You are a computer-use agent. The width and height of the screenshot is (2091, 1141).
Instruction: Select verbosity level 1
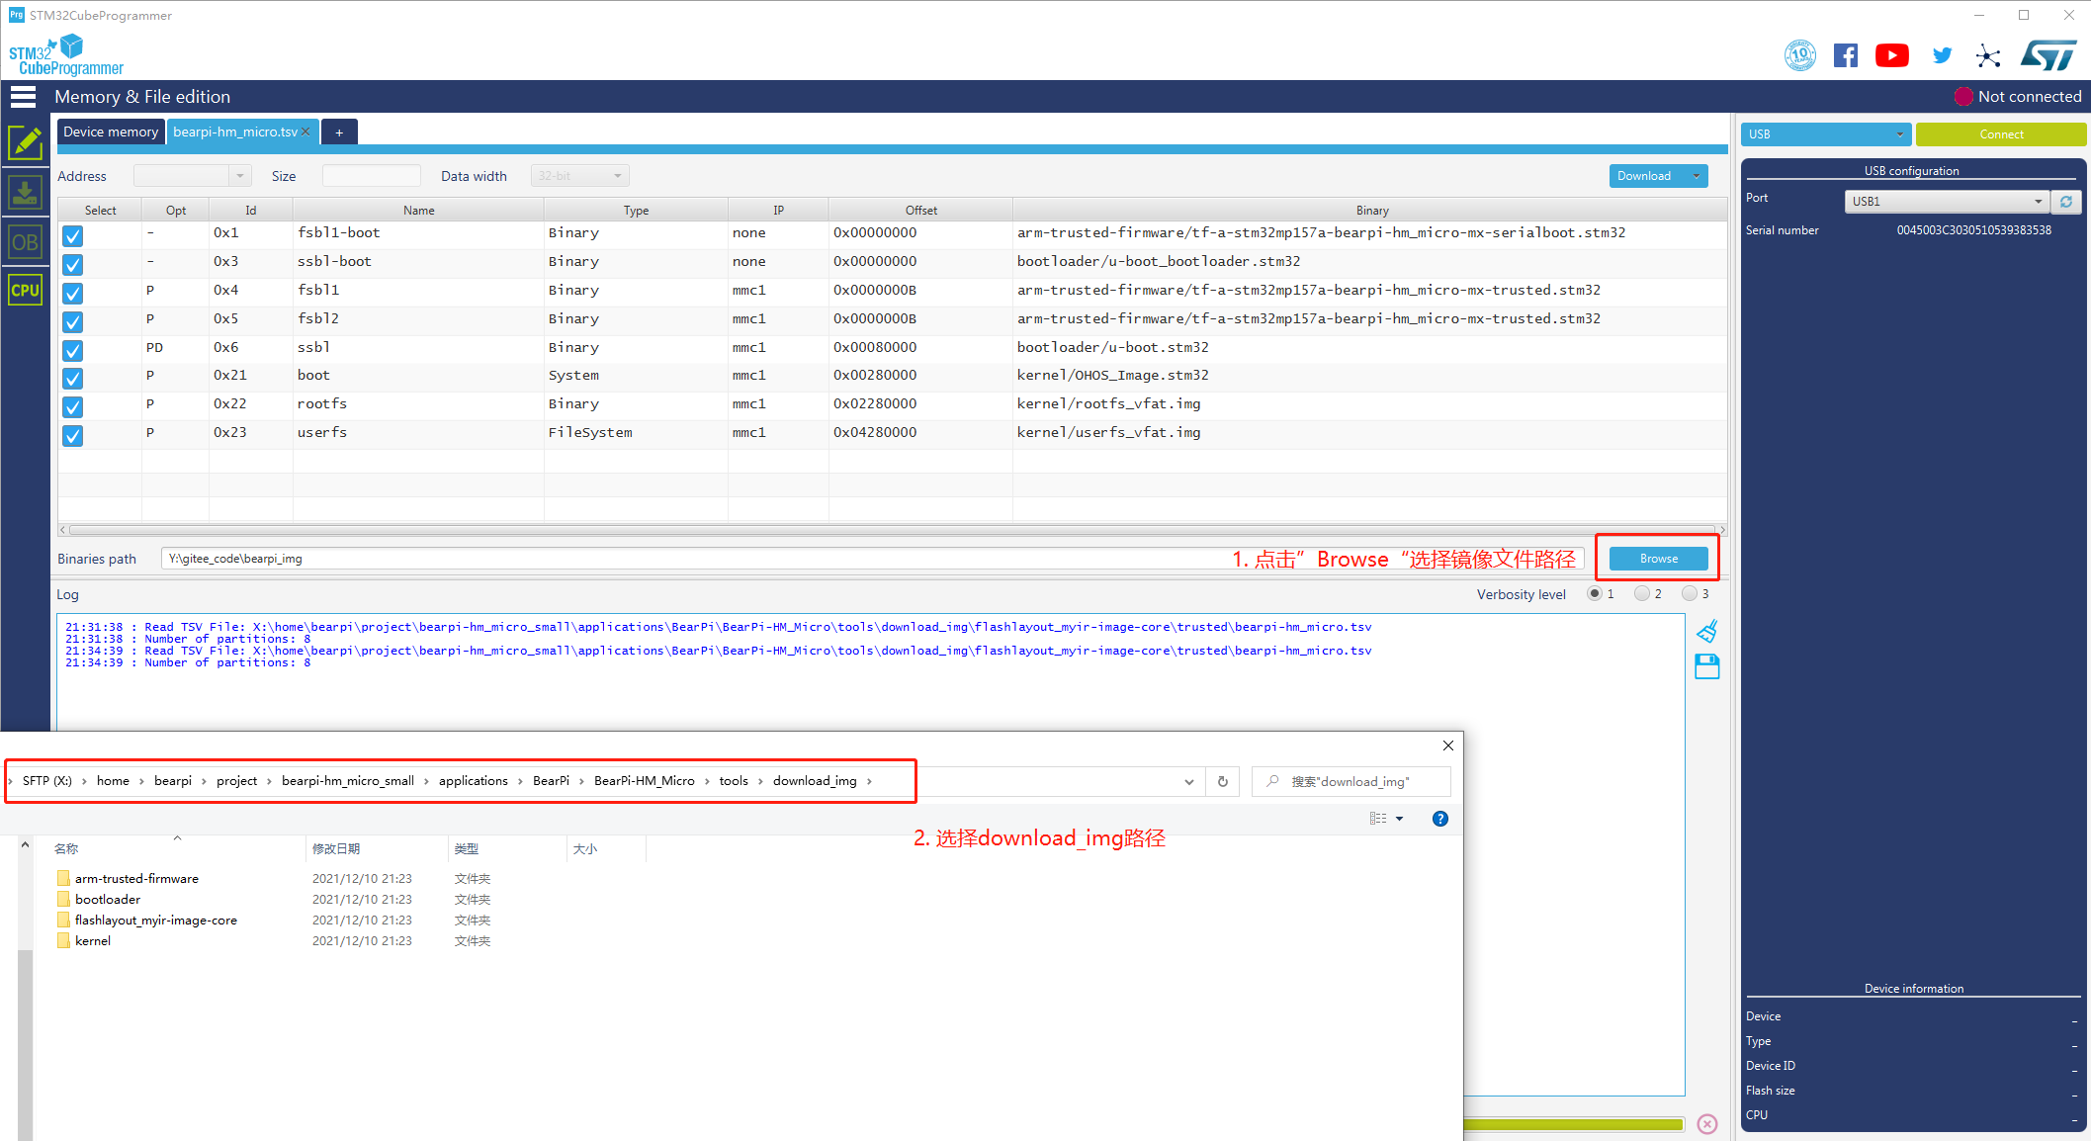1595,593
